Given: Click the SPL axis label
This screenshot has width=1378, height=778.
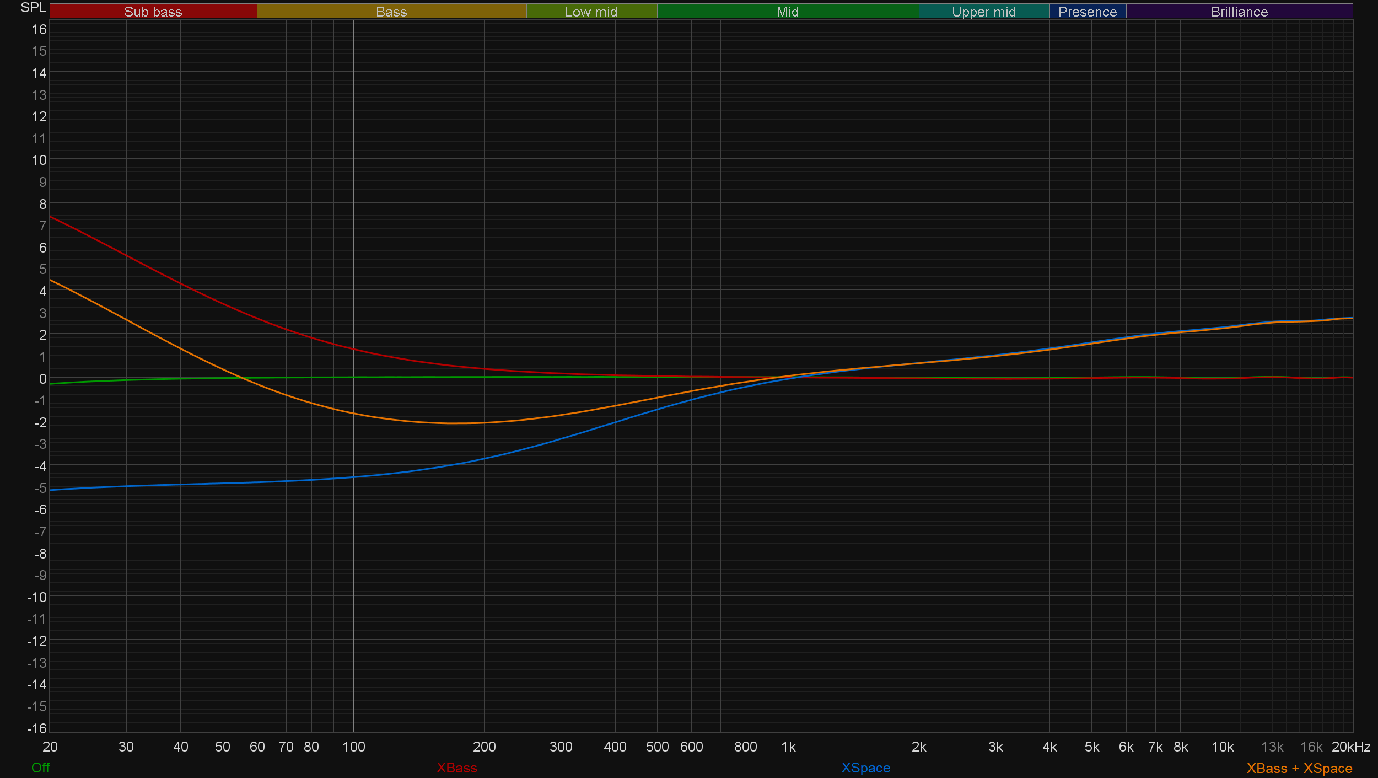Looking at the screenshot, I should point(33,8).
